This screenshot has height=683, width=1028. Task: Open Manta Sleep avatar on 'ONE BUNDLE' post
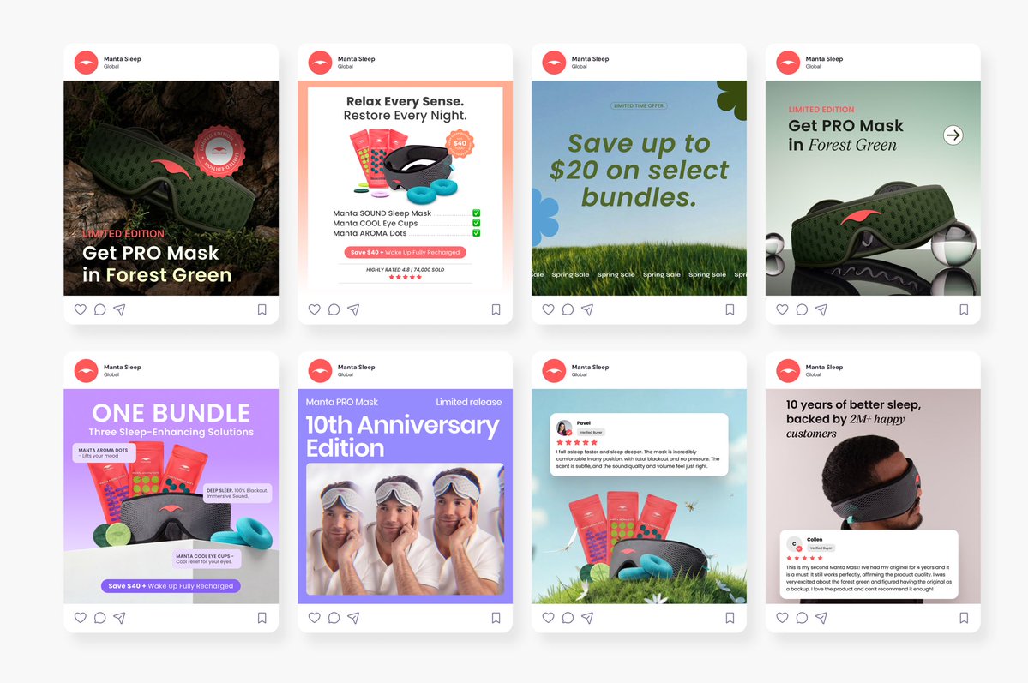[86, 370]
